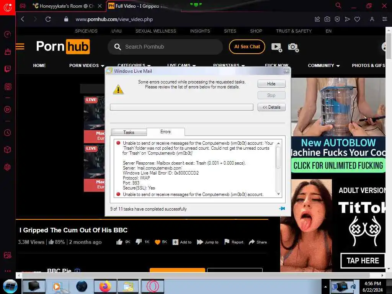Click the pin icon in the mail dialog

point(282,209)
